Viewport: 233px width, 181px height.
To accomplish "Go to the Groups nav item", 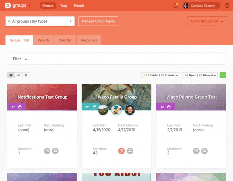I will [48, 6].
